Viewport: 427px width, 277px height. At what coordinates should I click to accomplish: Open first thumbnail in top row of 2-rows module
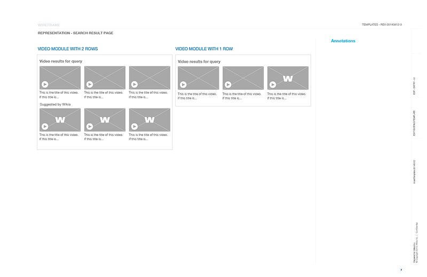[60, 78]
